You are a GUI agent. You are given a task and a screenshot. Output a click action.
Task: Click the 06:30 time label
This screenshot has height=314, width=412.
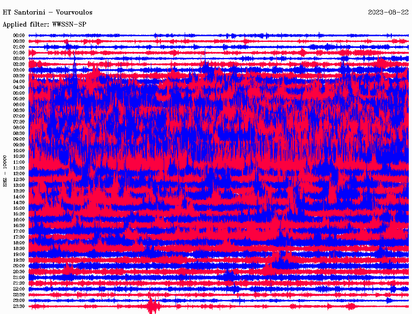pyautogui.click(x=19, y=110)
